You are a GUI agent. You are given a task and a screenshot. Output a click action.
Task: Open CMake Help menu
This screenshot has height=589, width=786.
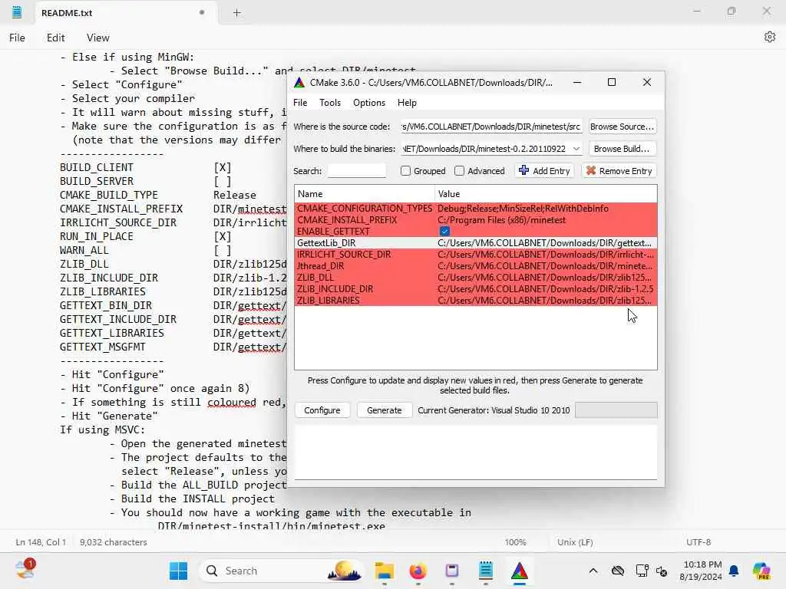point(407,103)
